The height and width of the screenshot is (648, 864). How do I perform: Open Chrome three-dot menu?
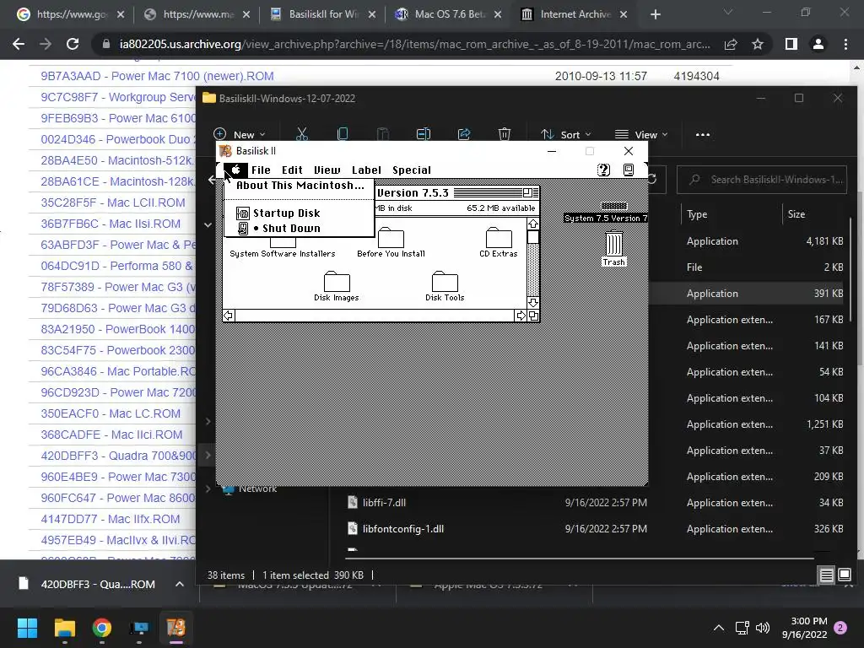(845, 44)
